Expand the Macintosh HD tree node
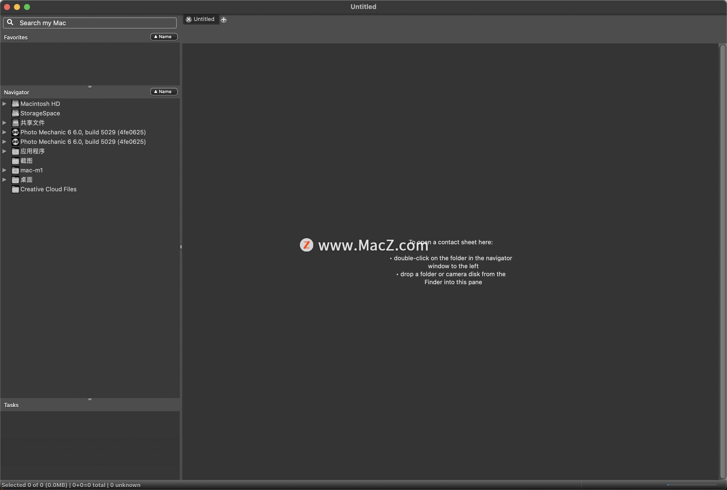This screenshot has width=727, height=490. 4,104
